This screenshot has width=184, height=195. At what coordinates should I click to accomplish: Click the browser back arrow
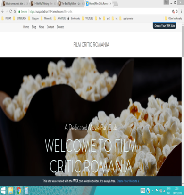(x=2, y=11)
